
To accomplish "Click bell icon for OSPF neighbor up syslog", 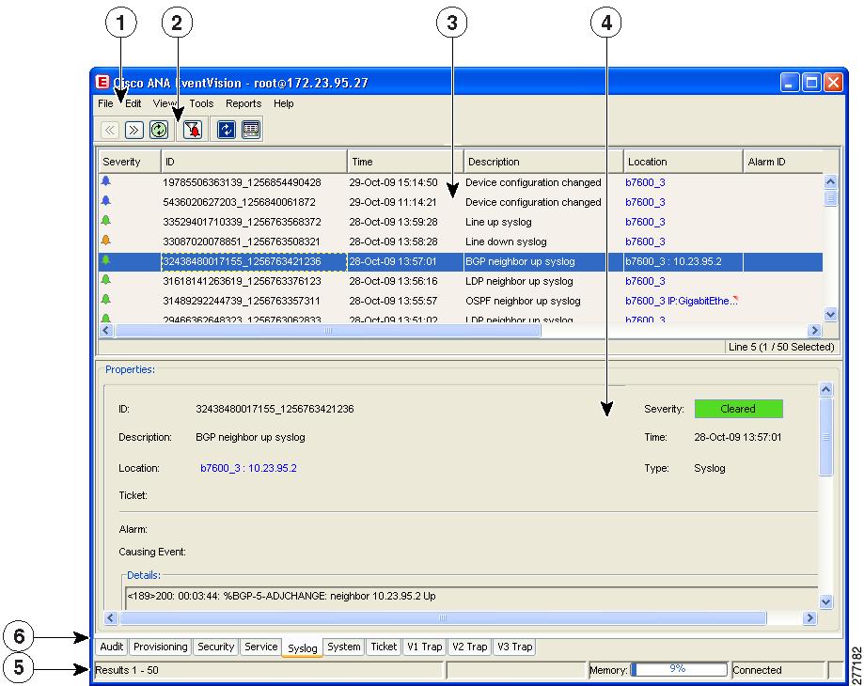I will pyautogui.click(x=106, y=300).
